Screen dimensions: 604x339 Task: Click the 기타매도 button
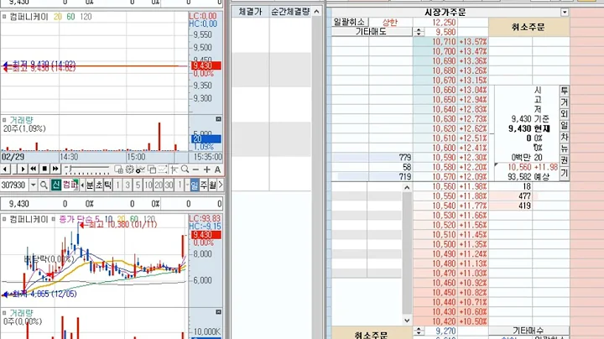371,32
